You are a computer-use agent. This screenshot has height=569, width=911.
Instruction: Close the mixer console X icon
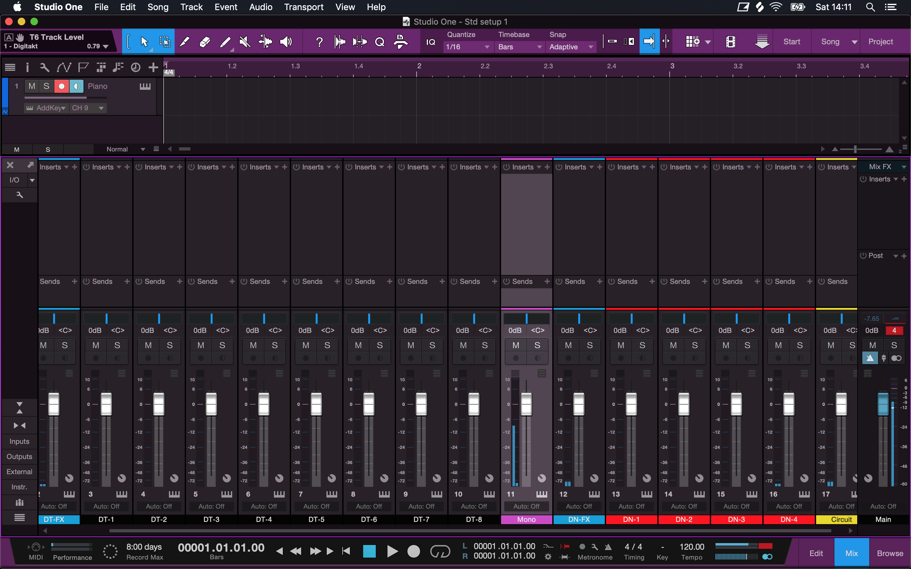[x=10, y=165]
